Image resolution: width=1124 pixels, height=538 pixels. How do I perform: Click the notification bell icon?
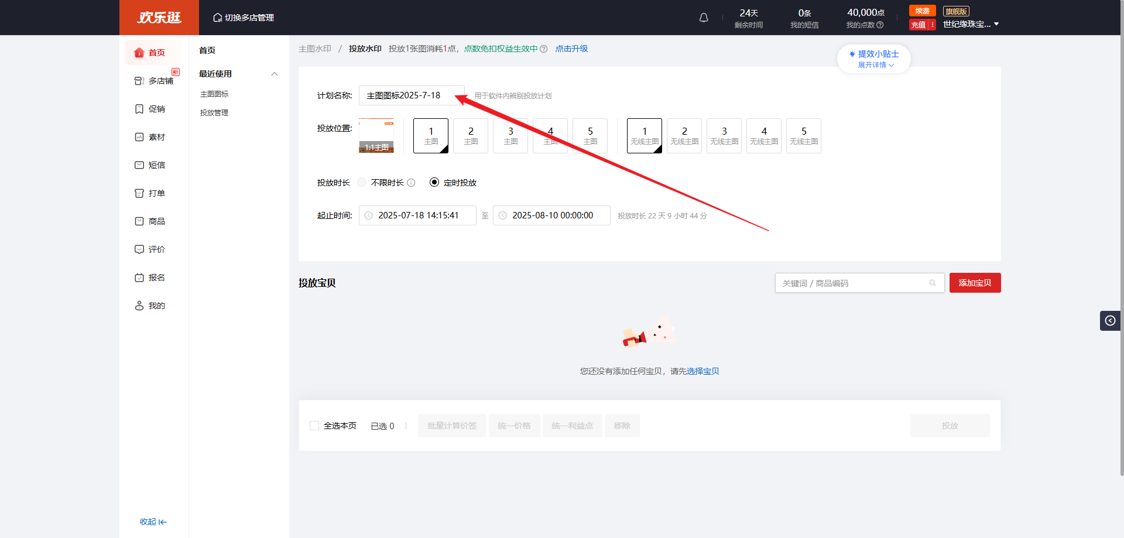704,18
